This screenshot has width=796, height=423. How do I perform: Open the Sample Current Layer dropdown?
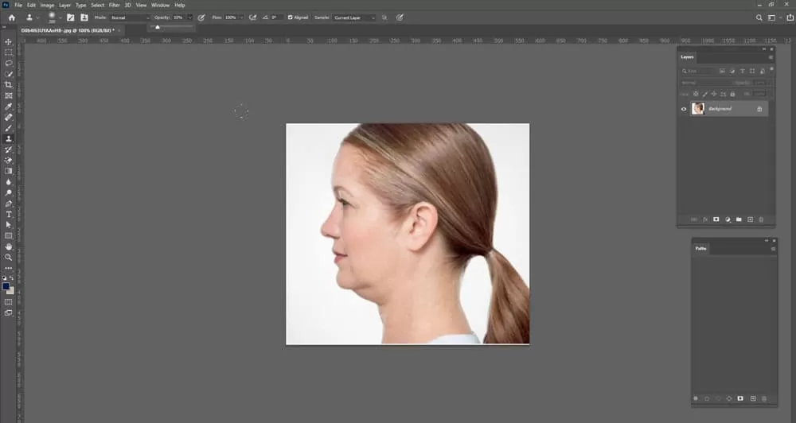pos(354,17)
